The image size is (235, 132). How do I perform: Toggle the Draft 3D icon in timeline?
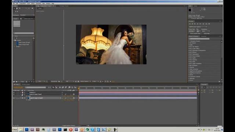point(56,87)
